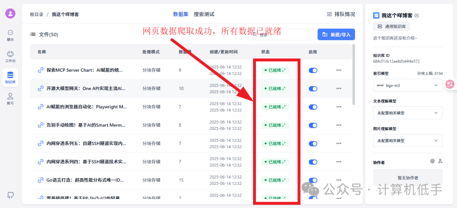
Task: Click the 新建/导入 button
Action: pyautogui.click(x=336, y=34)
